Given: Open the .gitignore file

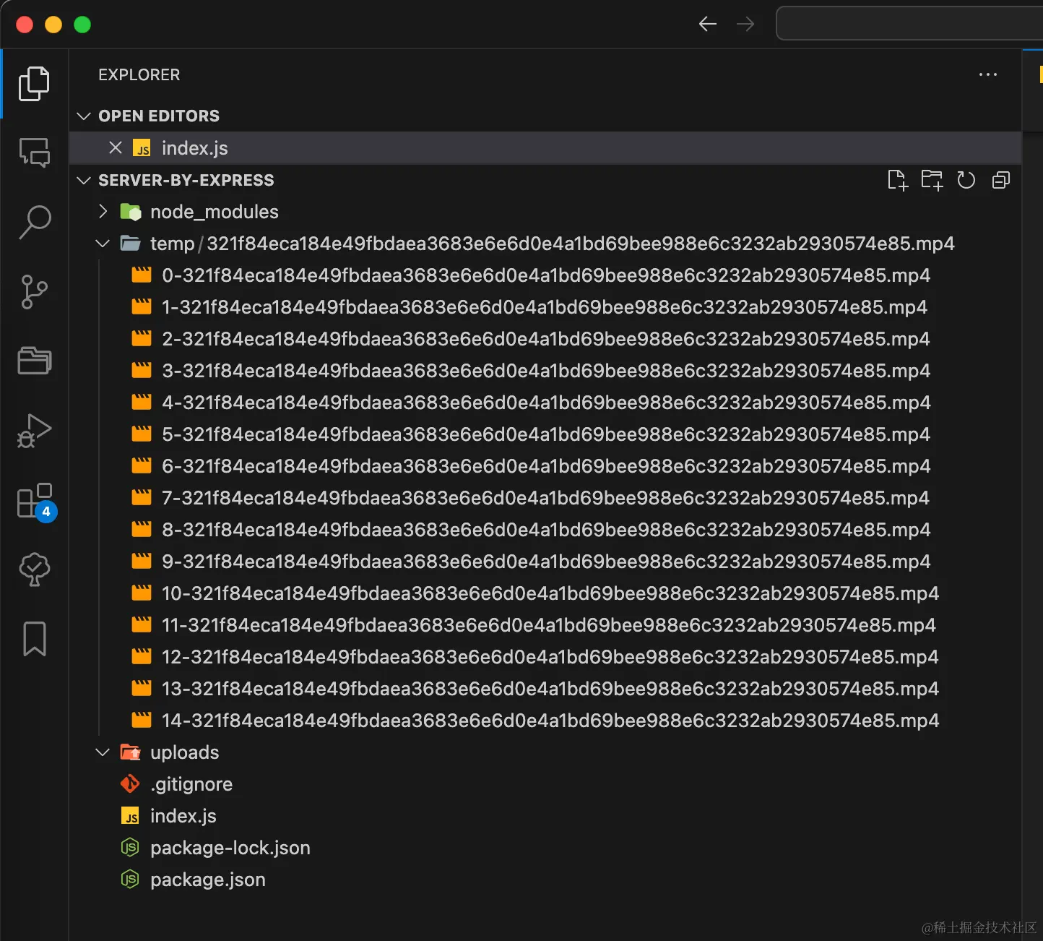Looking at the screenshot, I should [x=545, y=784].
